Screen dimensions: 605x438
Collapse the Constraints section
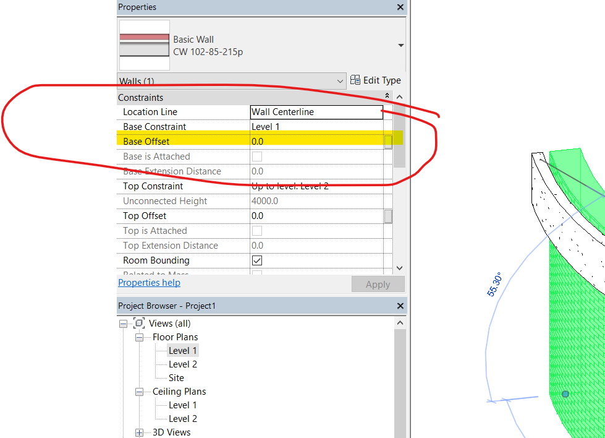pos(387,97)
